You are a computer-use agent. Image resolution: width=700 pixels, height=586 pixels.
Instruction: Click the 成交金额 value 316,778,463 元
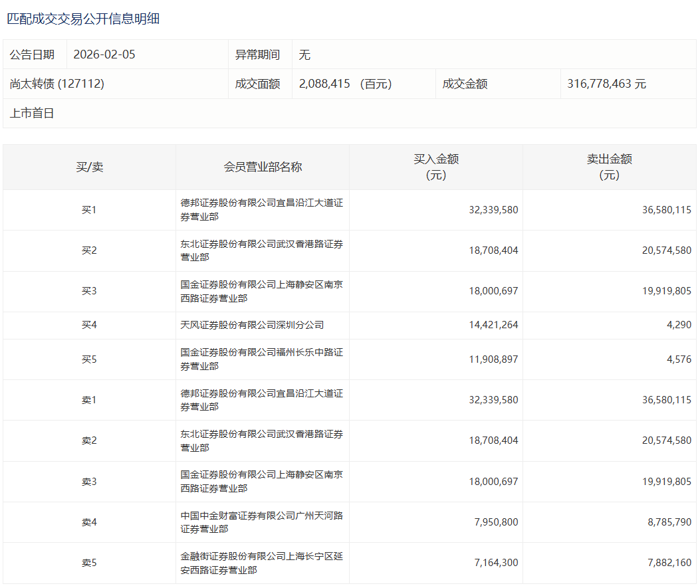pos(606,84)
